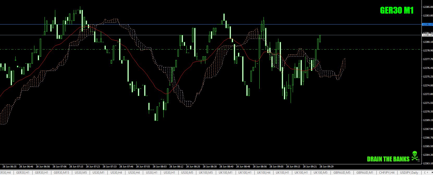The width and height of the screenshot is (433, 175).
Task: Open the USDJPY,Daily chart tab
Action: coord(409,173)
